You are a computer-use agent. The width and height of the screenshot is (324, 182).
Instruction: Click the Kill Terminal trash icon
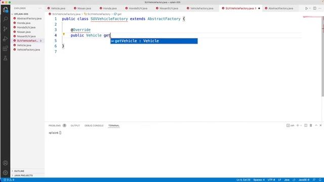click(x=311, y=125)
